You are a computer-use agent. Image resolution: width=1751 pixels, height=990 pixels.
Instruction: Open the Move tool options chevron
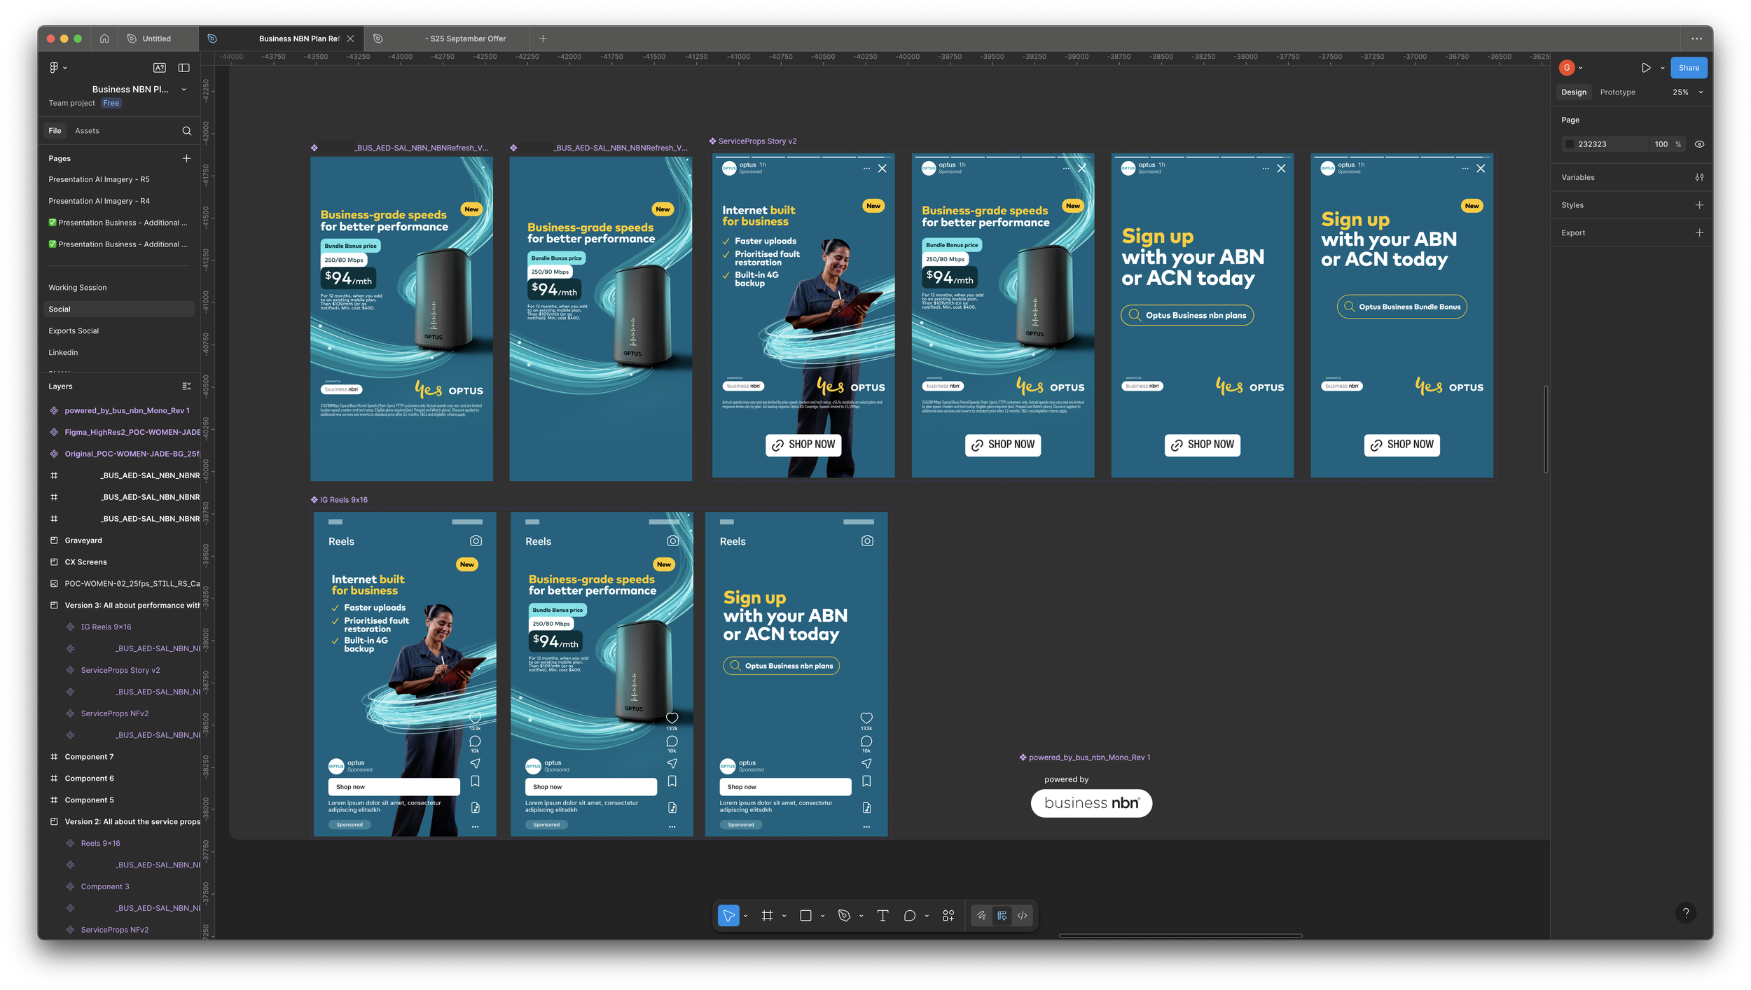click(746, 916)
